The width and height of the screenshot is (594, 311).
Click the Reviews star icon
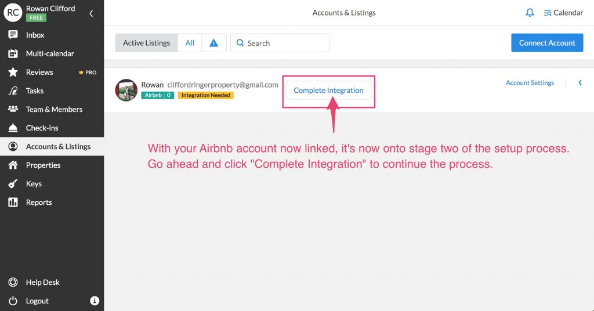(13, 72)
